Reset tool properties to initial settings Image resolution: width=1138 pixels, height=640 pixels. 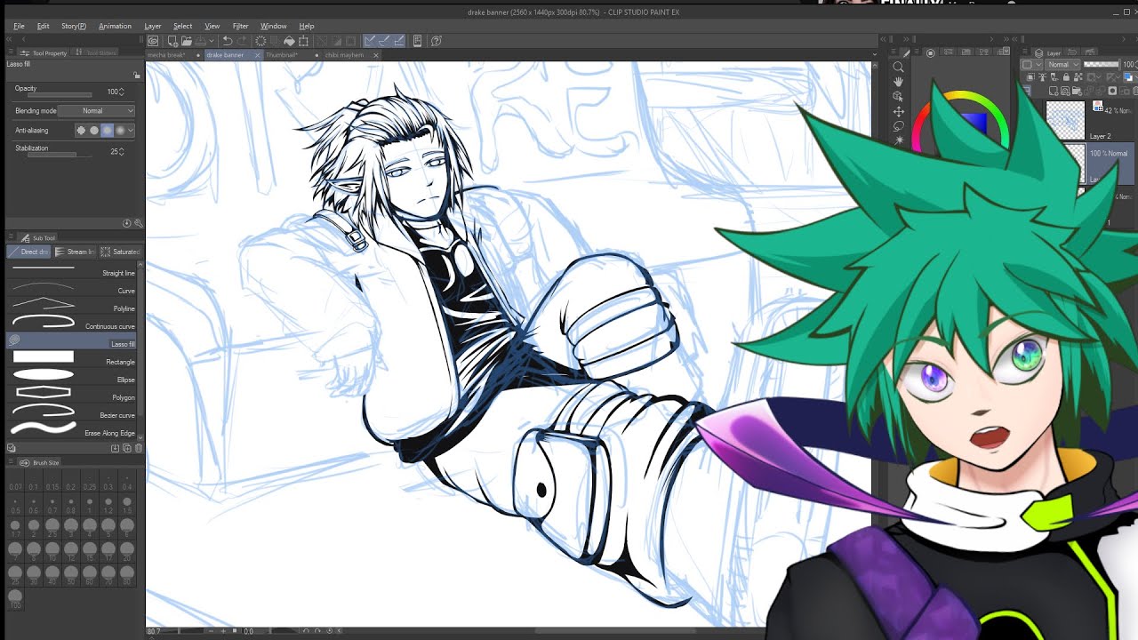coord(126,223)
